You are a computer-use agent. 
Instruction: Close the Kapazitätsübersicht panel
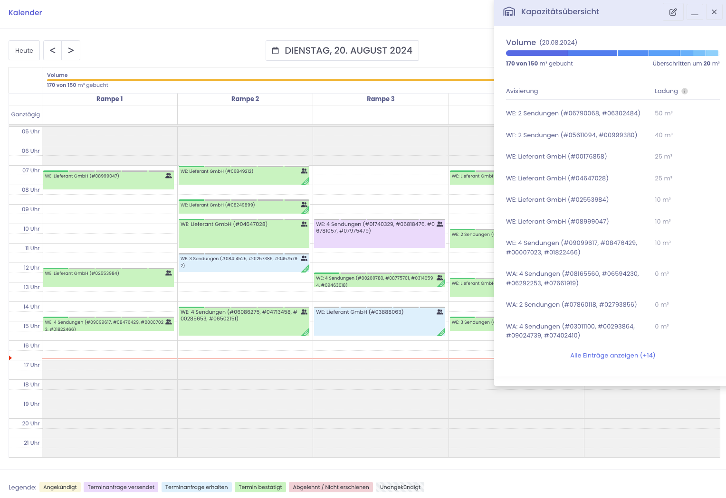pyautogui.click(x=714, y=12)
